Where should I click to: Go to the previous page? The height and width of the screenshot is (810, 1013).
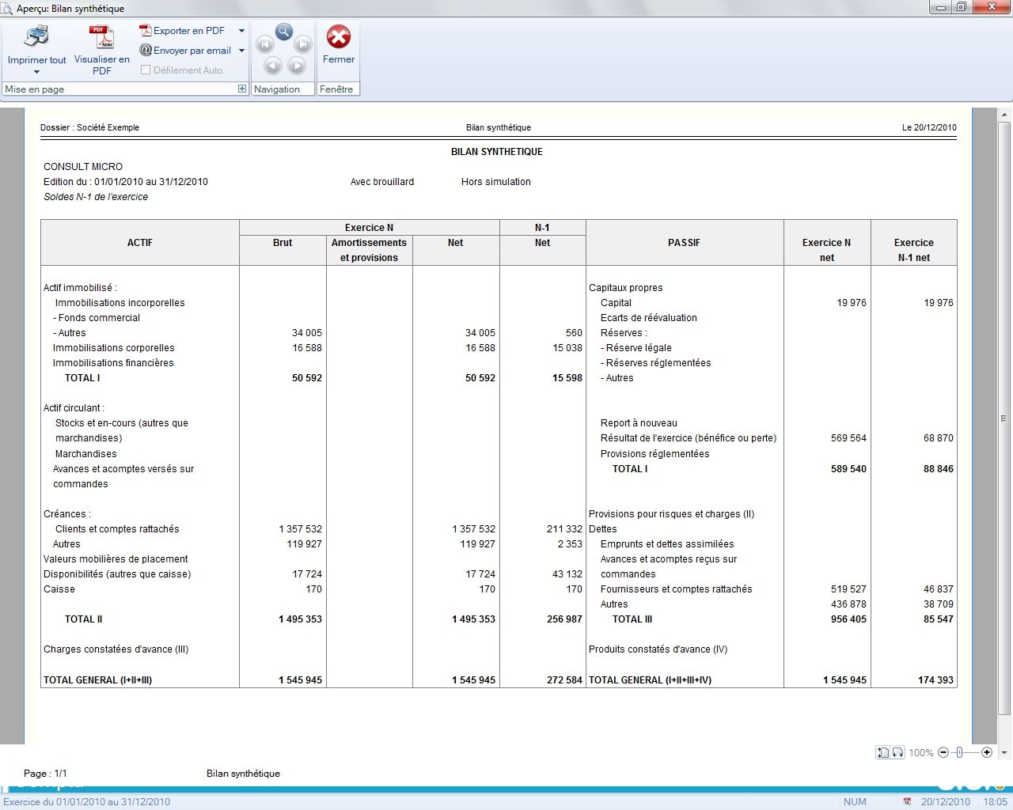272,66
